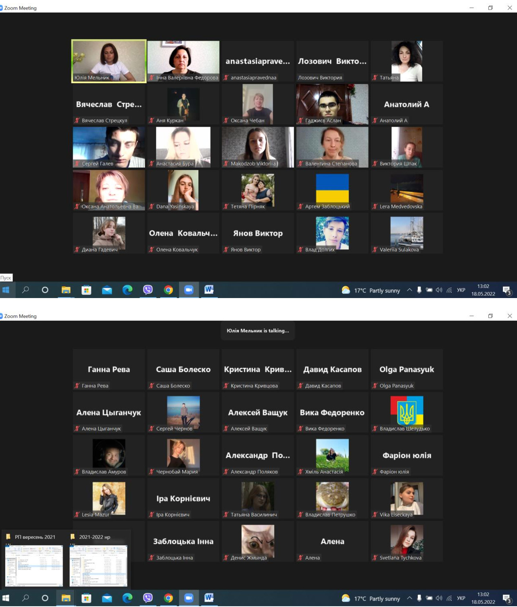Viewport: 517px width, 607px height.
Task: Toggle the mute indicator on Інна Валеріївна Федорова's tile
Action: [152, 78]
